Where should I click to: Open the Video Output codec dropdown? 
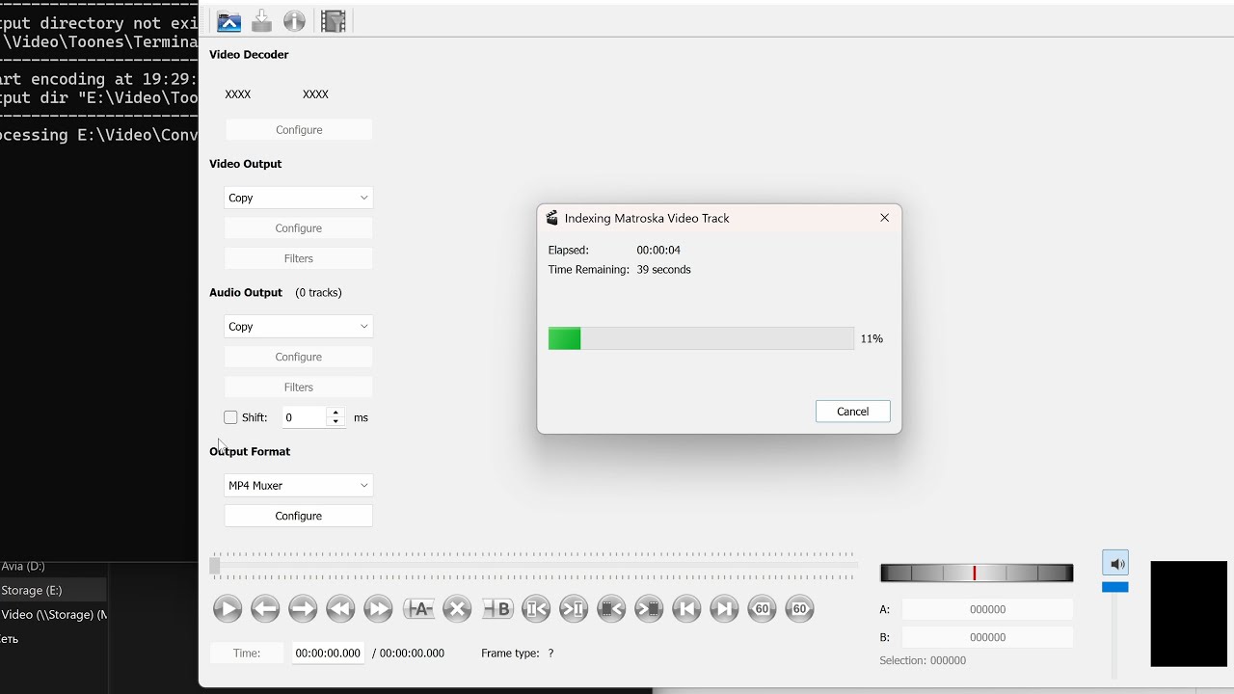coord(298,198)
